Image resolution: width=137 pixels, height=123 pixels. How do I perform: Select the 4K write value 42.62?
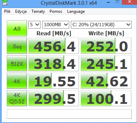tap(106, 81)
